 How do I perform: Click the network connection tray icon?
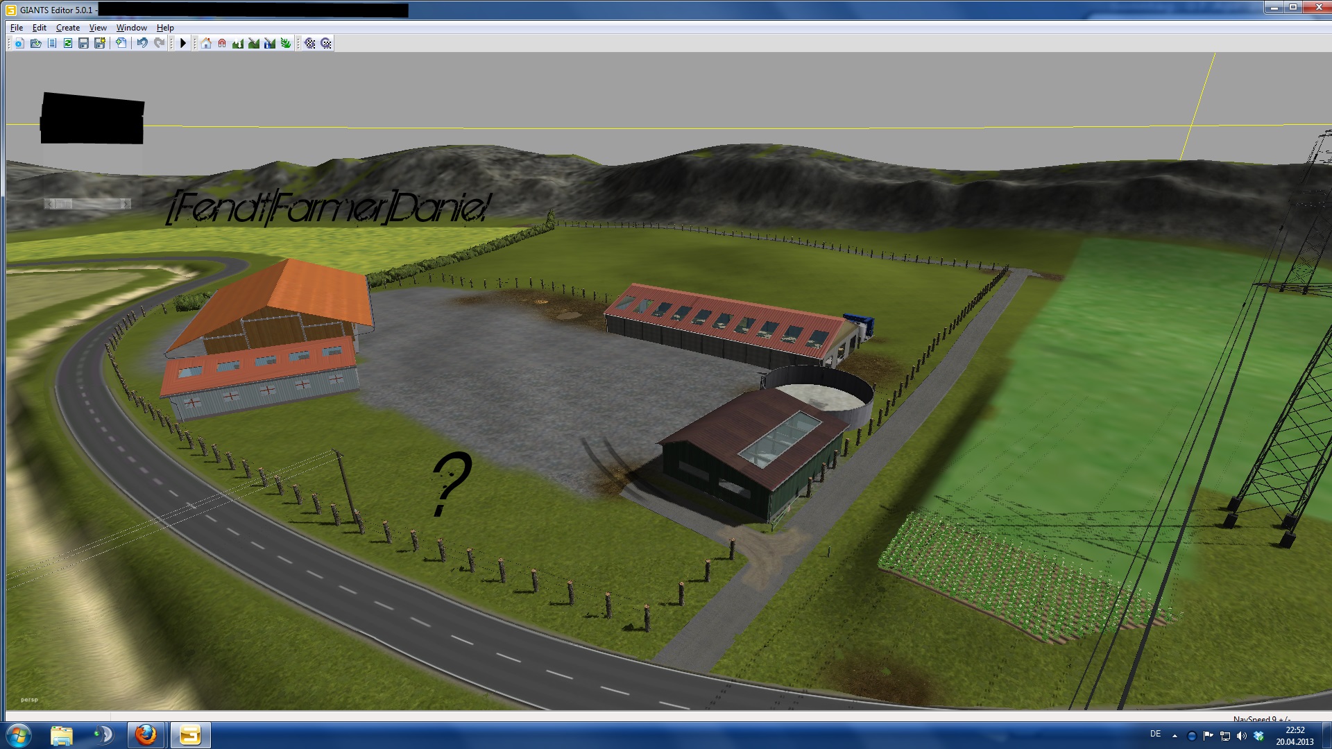(1225, 736)
